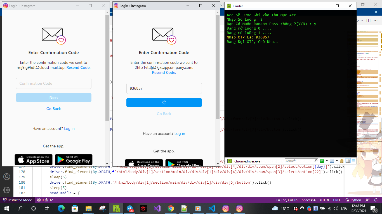Click the Confirmation Code field for cloud-mail.top account
The height and width of the screenshot is (214, 382).
[x=54, y=83]
